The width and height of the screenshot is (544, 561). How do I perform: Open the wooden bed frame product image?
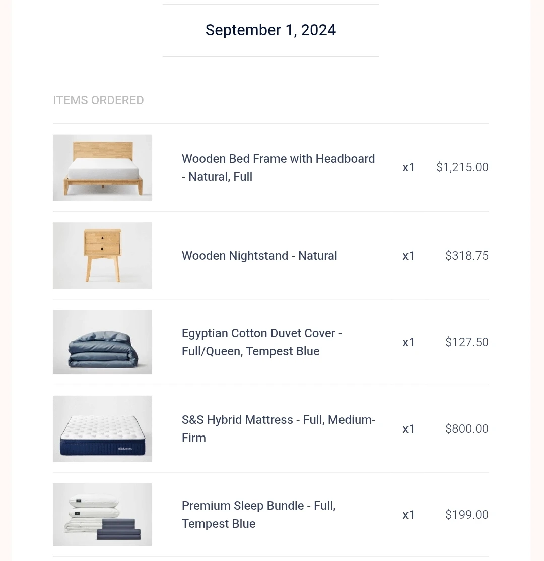tap(102, 167)
